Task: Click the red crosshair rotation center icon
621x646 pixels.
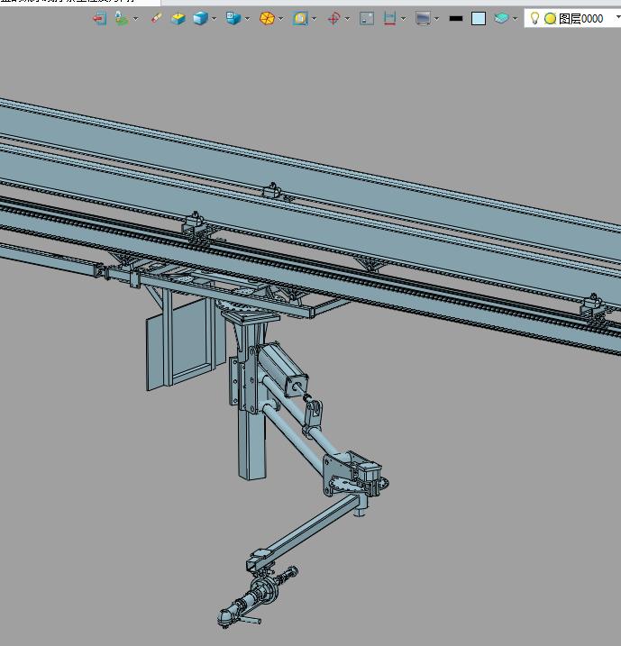Action: click(x=333, y=19)
